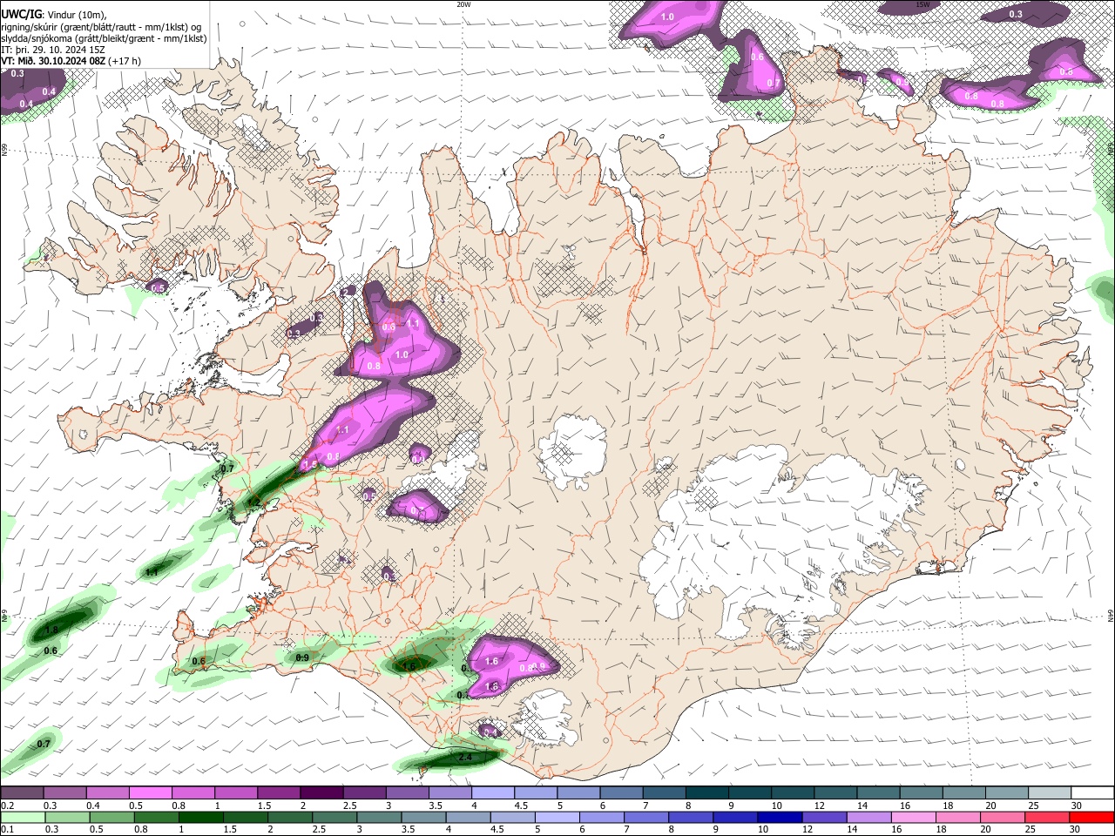Click the '64N' latitude label on the right edge

click(1111, 615)
